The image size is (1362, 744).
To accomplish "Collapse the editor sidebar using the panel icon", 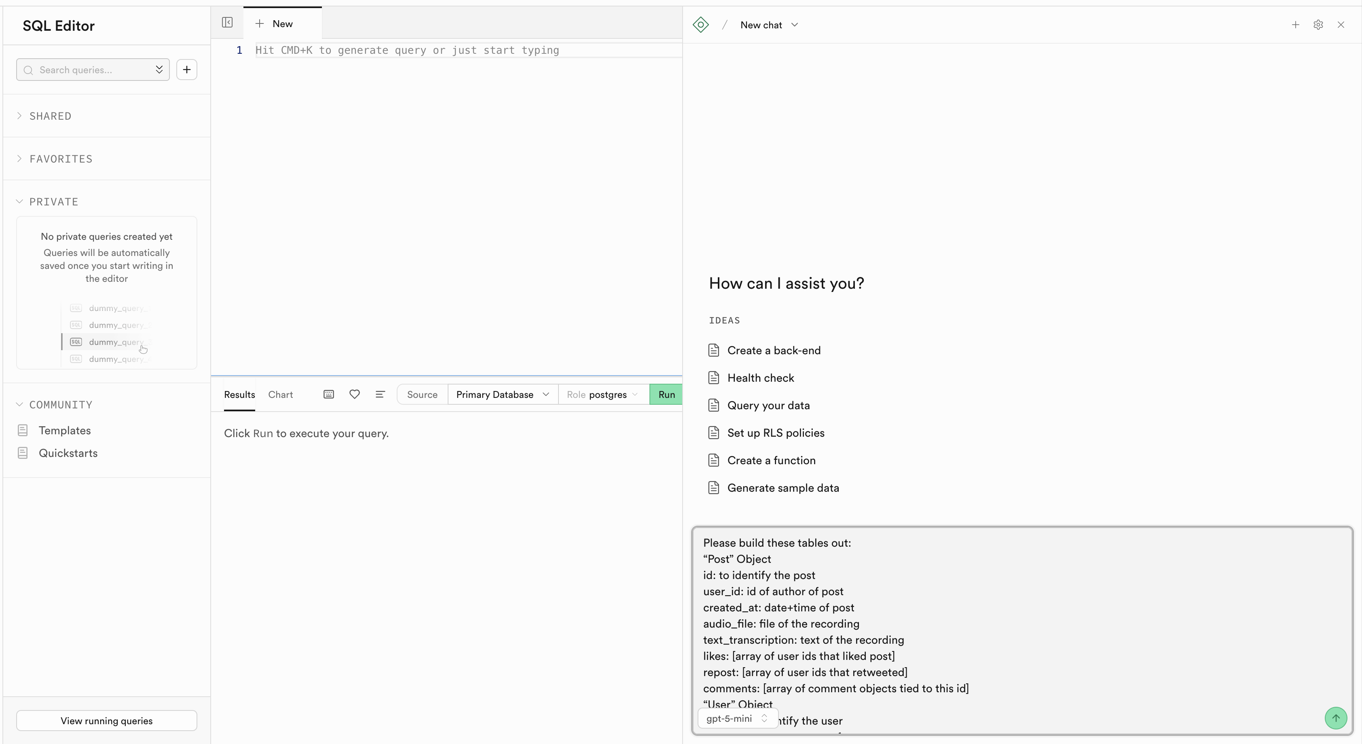I will point(227,23).
